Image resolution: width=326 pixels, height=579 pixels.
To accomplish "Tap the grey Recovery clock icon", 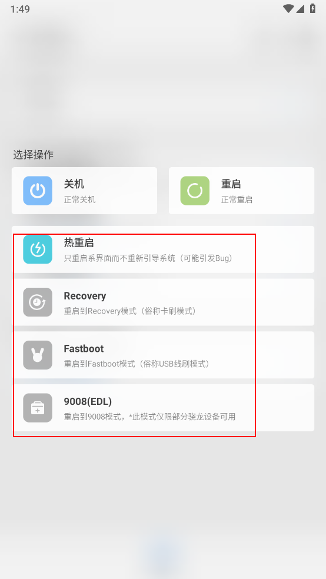I will tap(38, 302).
